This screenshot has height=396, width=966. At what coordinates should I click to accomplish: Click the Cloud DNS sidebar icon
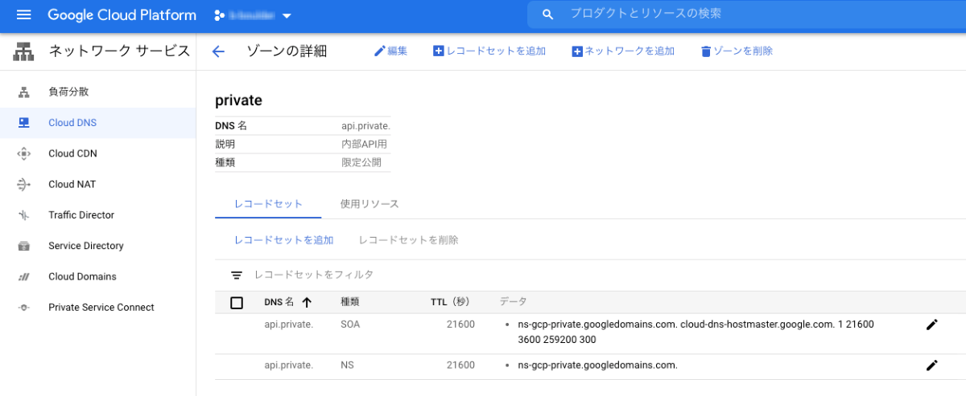23,123
